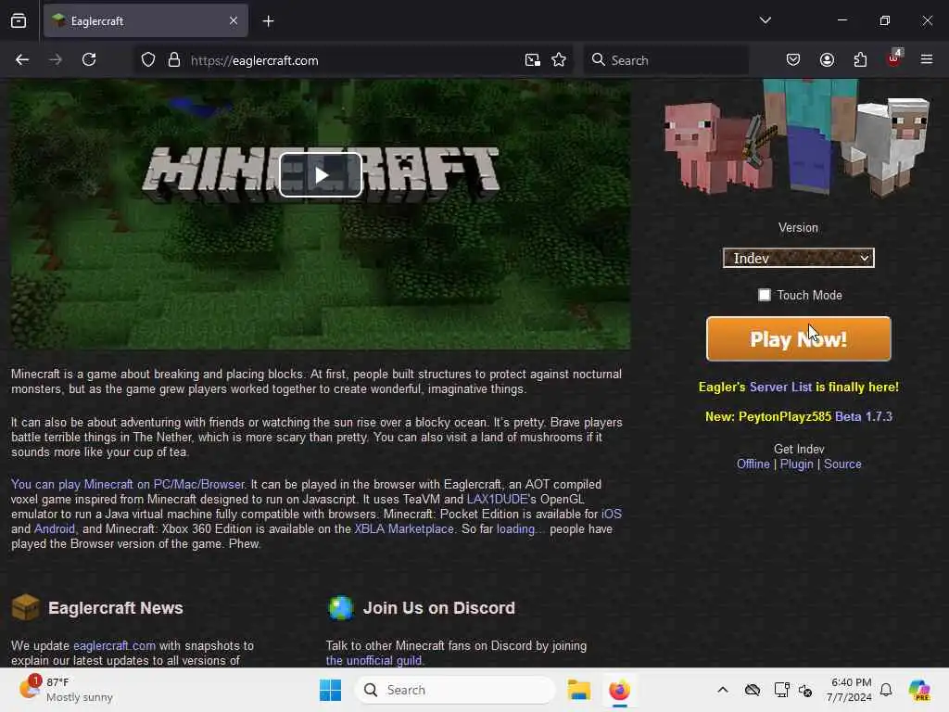Image resolution: width=949 pixels, height=712 pixels.
Task: Open the Pocket save icon
Action: [793, 59]
